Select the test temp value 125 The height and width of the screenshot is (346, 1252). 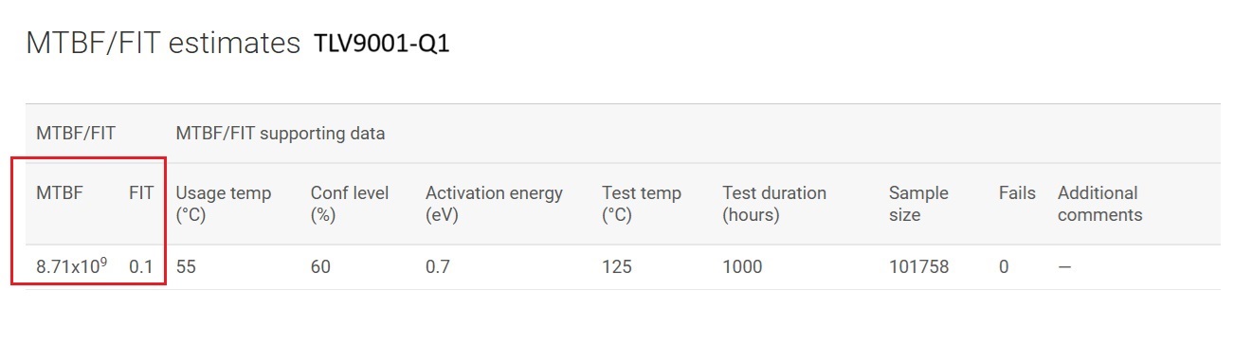click(616, 267)
